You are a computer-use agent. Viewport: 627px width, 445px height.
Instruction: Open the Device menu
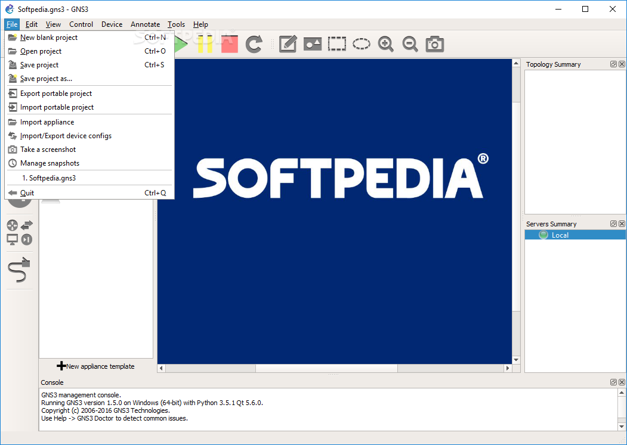112,24
